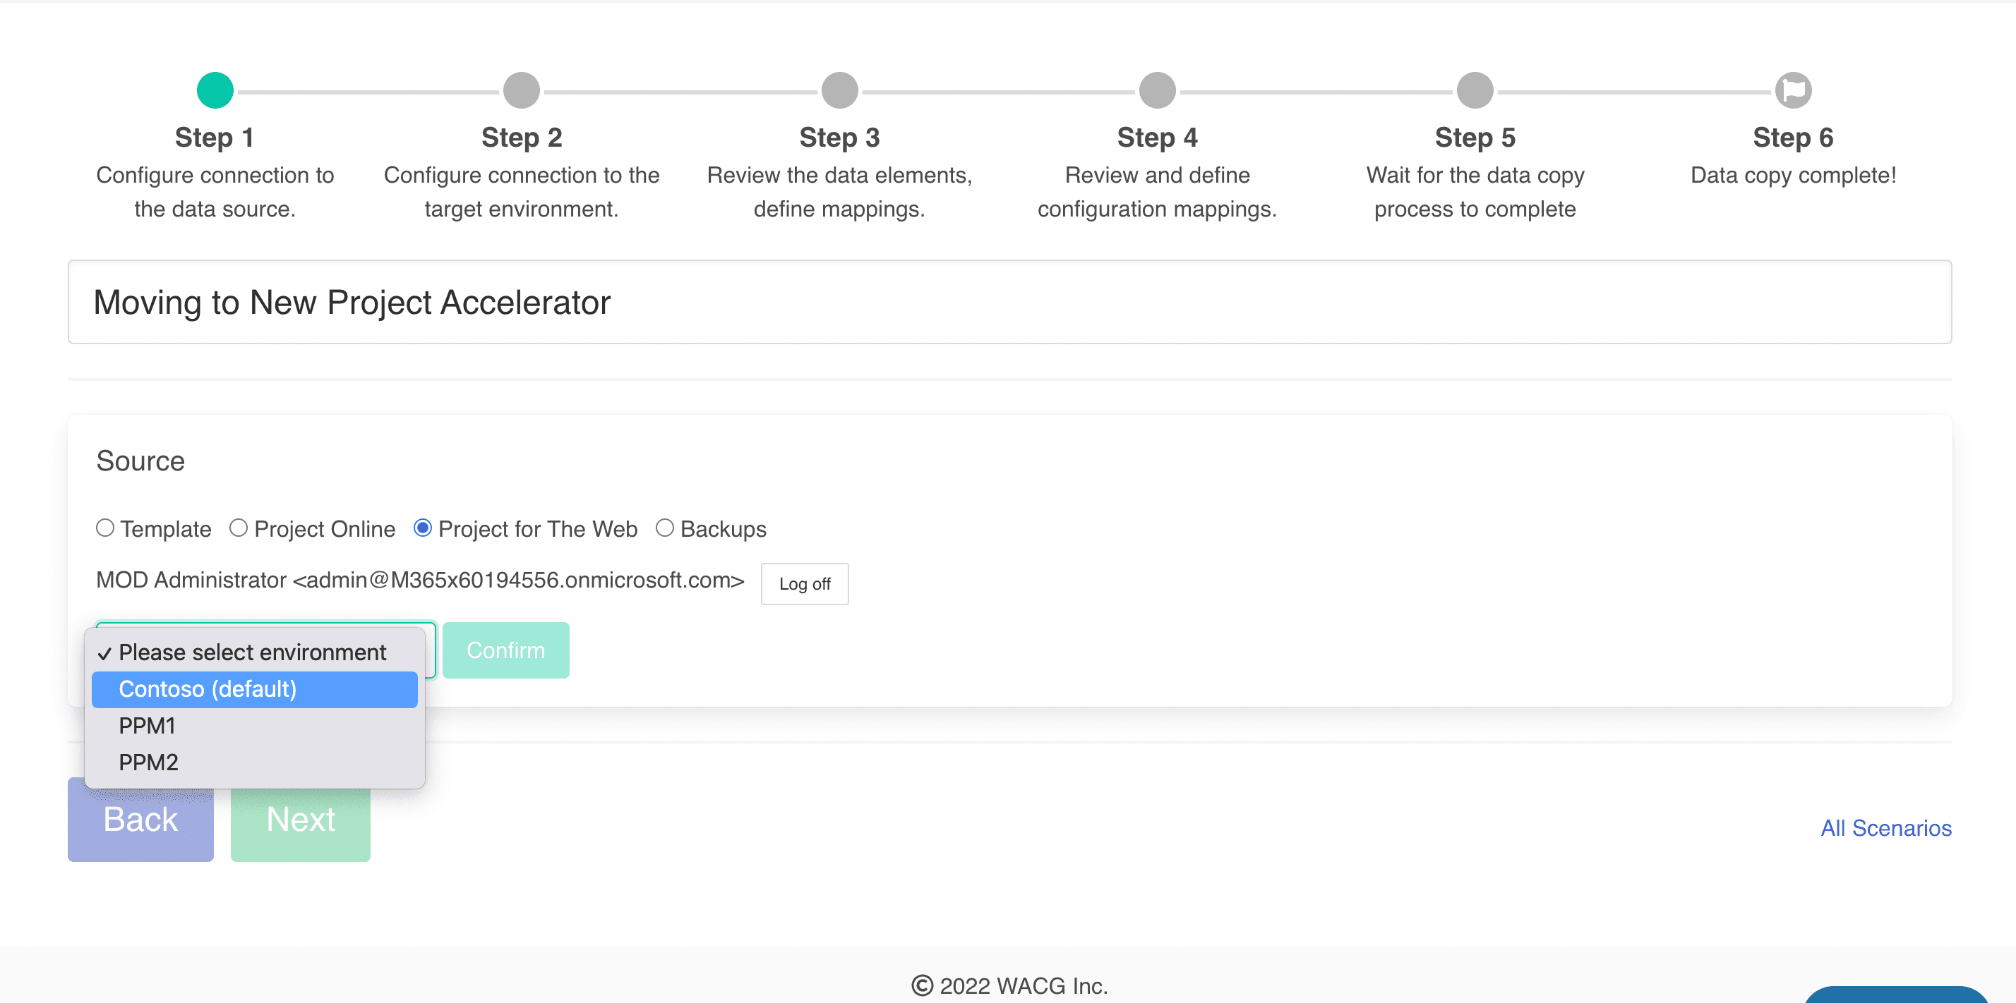Click the Next button
2016x1003 pixels.
tap(301, 820)
